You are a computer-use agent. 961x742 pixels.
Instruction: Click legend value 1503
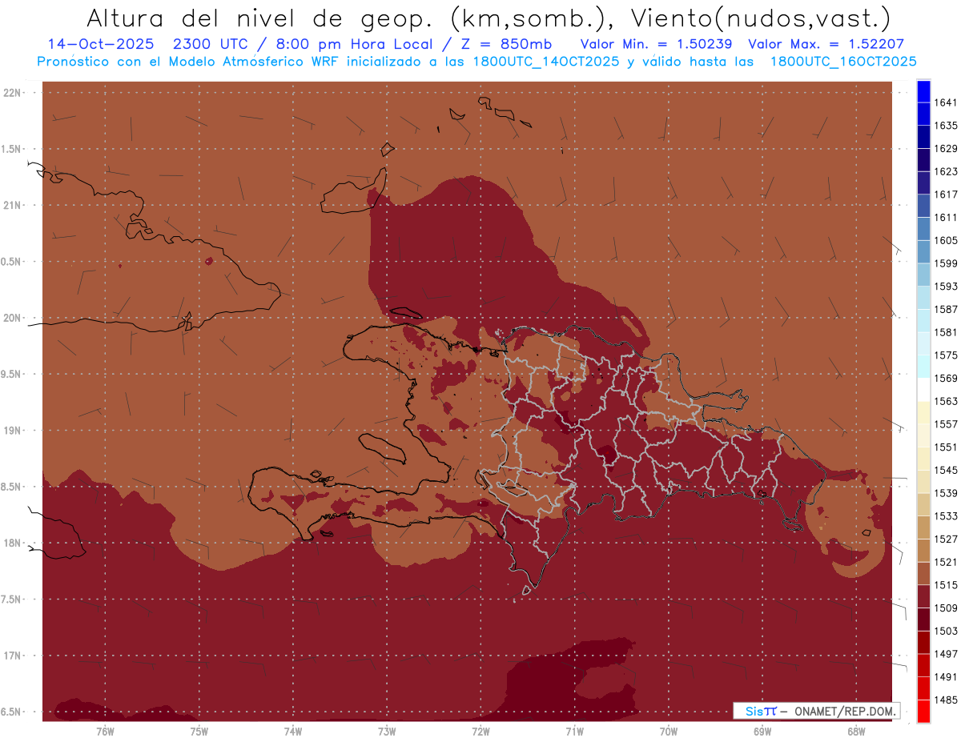tap(946, 631)
